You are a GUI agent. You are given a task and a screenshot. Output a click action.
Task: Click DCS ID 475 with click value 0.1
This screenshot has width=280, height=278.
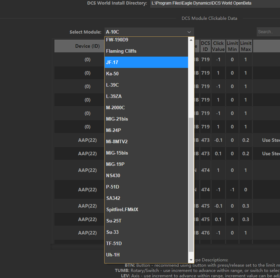(x=205, y=219)
